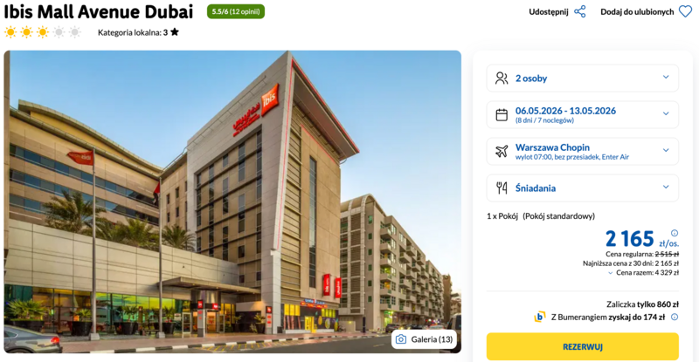
Task: Open Galeria (13) photo gallery
Action: click(x=424, y=339)
